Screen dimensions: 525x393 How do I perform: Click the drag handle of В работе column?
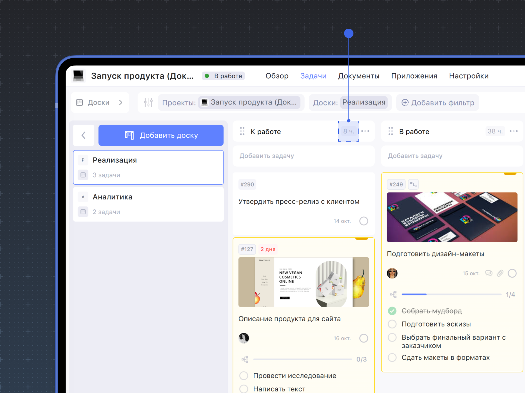pos(391,131)
